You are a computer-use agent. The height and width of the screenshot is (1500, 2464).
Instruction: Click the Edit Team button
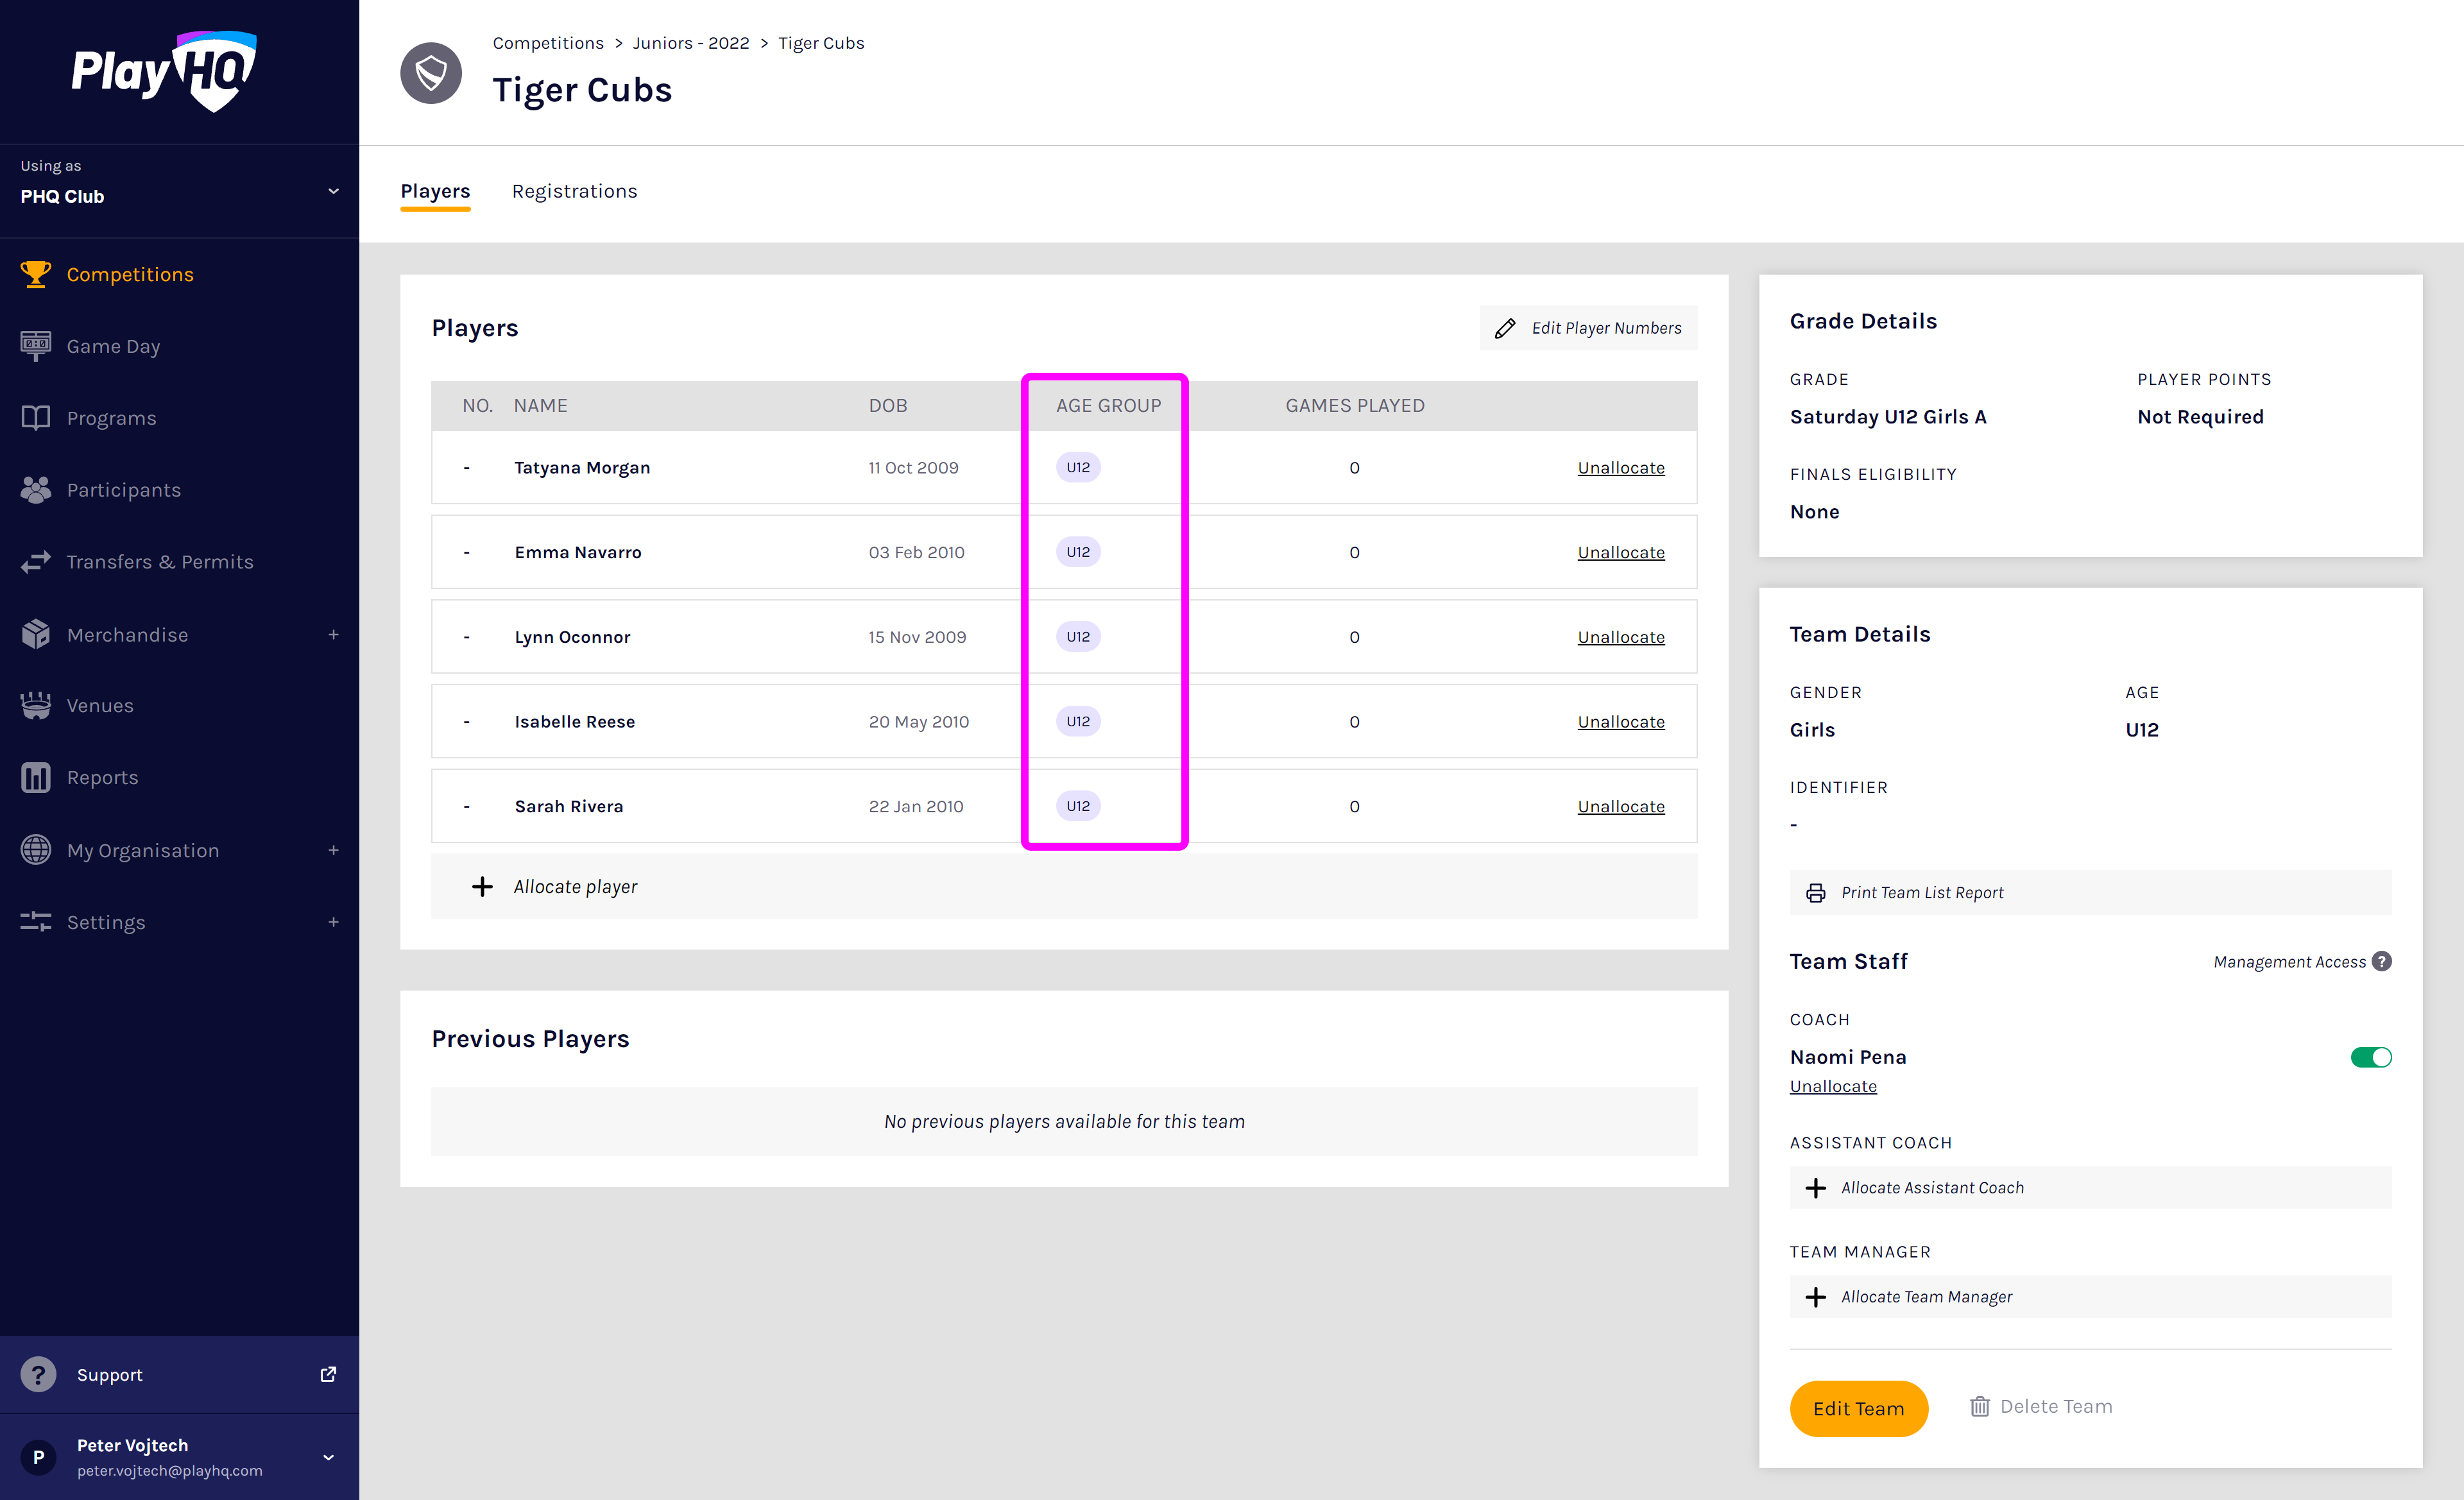[1858, 1409]
